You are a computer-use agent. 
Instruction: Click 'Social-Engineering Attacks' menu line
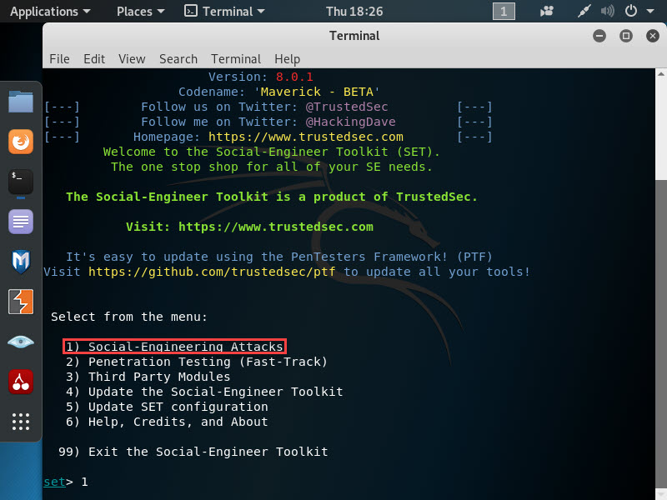(174, 347)
